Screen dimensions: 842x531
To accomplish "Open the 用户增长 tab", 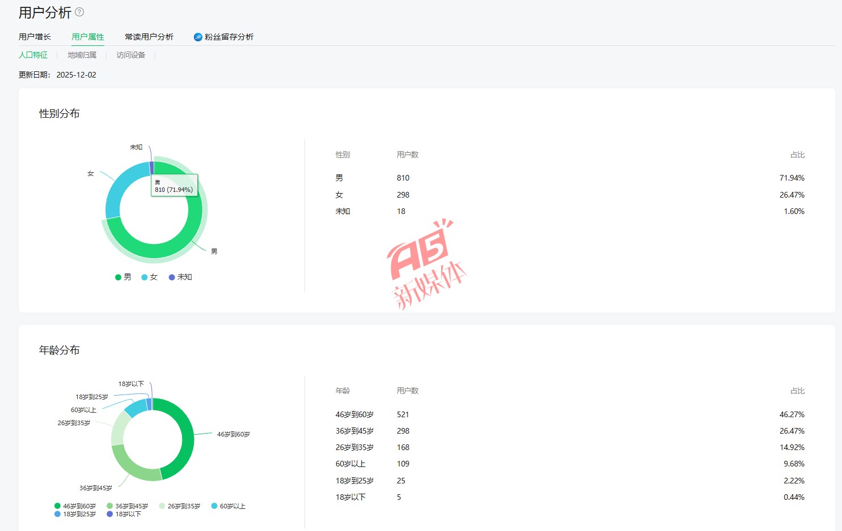I will [x=35, y=37].
